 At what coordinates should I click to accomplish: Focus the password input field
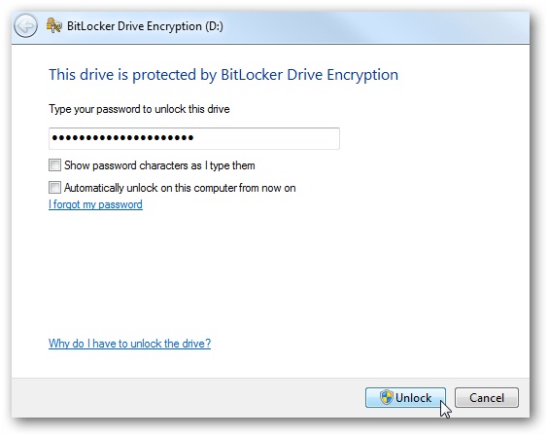coord(194,138)
